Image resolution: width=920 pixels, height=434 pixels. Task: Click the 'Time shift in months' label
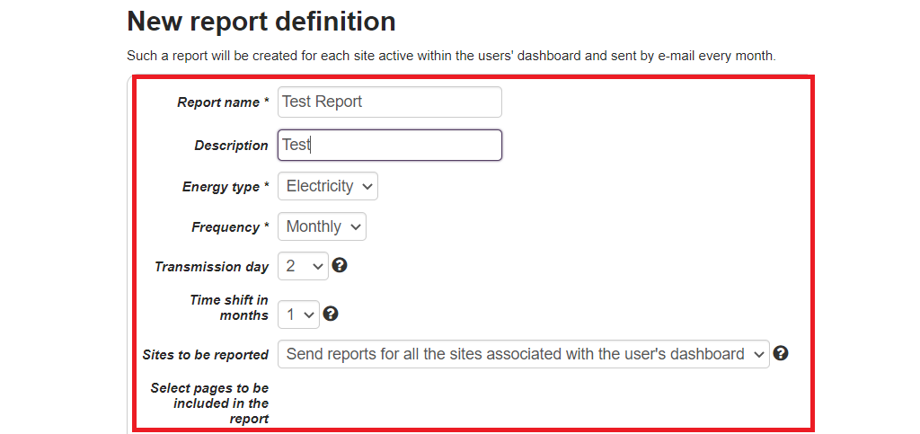point(229,307)
